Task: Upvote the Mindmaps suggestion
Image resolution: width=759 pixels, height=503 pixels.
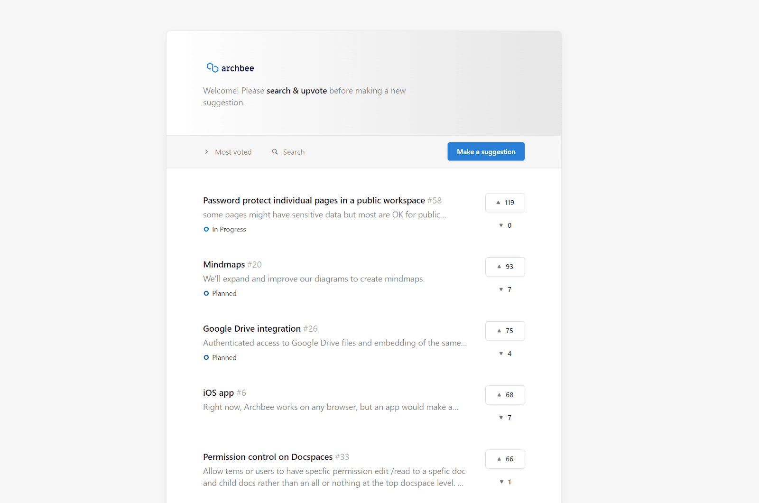Action: coord(505,267)
